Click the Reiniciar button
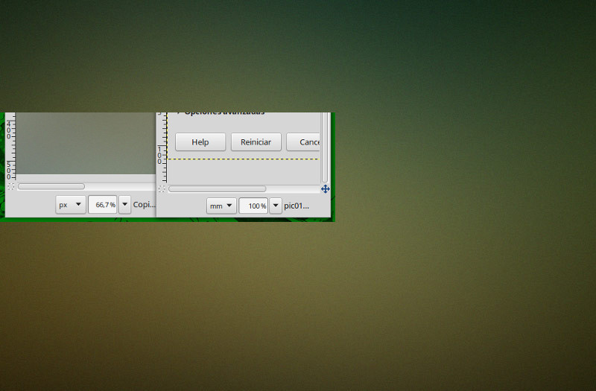This screenshot has height=391, width=596. click(256, 142)
